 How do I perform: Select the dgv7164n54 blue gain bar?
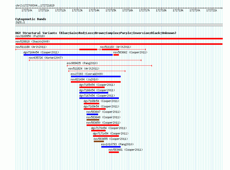point(68,55)
